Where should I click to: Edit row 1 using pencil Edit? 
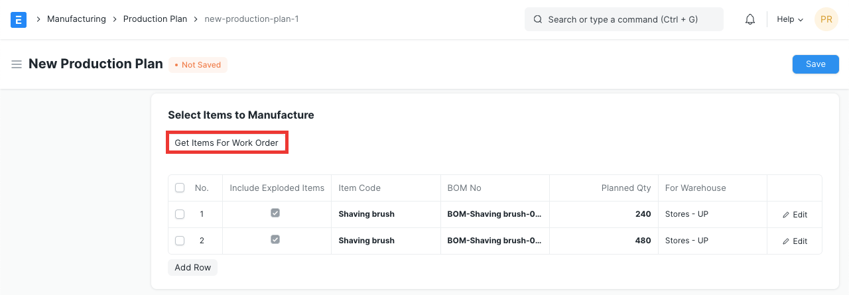coord(795,215)
